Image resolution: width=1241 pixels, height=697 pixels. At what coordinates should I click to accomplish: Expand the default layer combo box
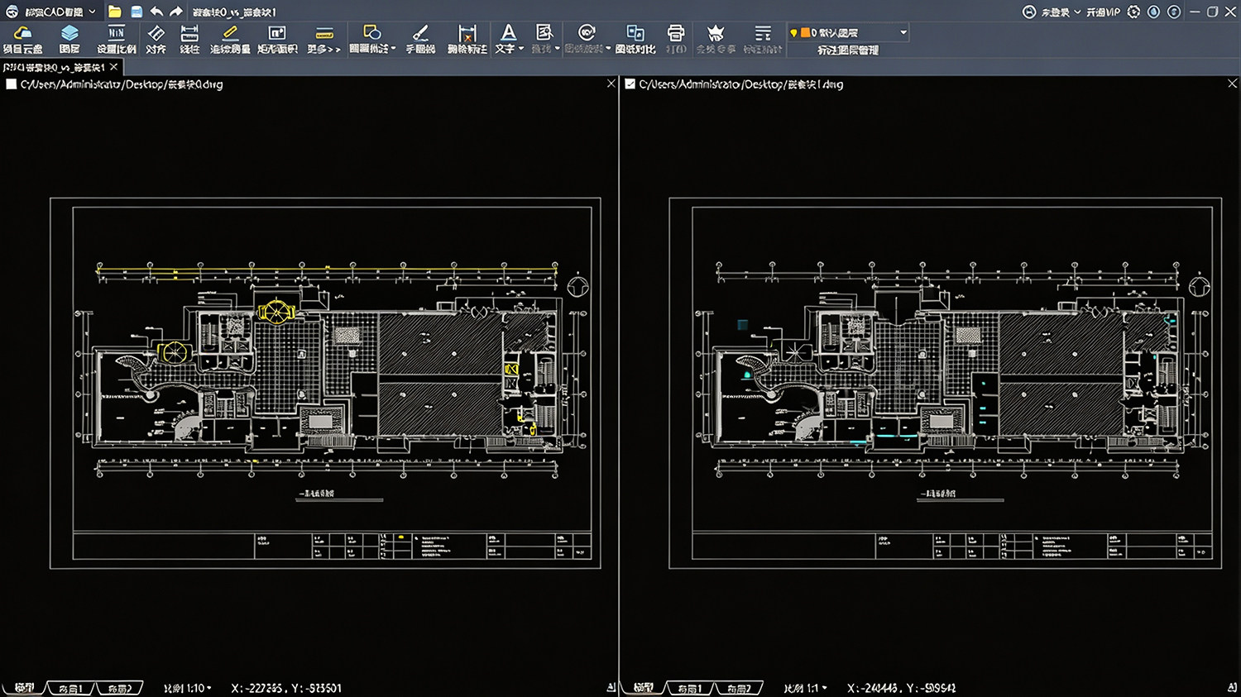[x=903, y=32]
